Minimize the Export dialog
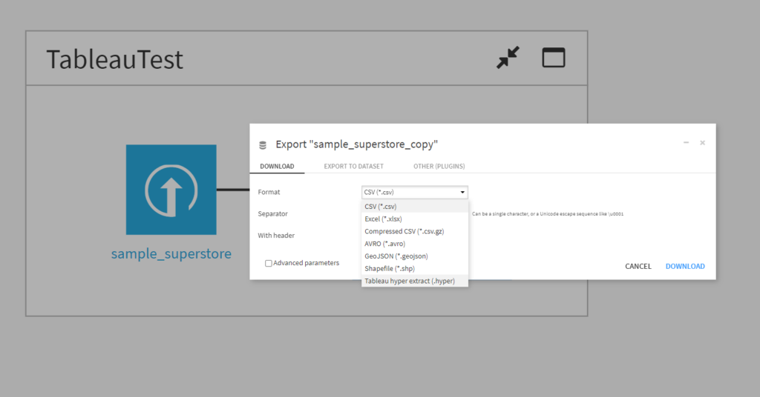This screenshot has width=760, height=397. pyautogui.click(x=686, y=143)
